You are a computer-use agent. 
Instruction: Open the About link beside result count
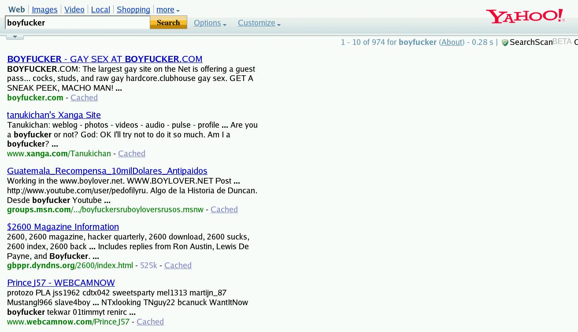pyautogui.click(x=452, y=42)
